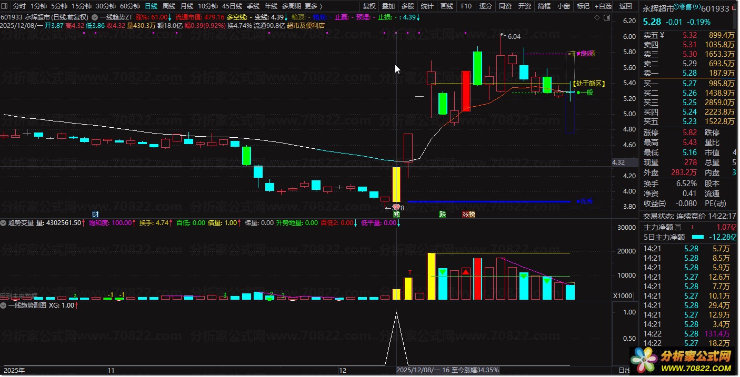Collapse the 趋势变量 sub-chart chevron
This screenshot has height=377, width=740.
pos(4,223)
